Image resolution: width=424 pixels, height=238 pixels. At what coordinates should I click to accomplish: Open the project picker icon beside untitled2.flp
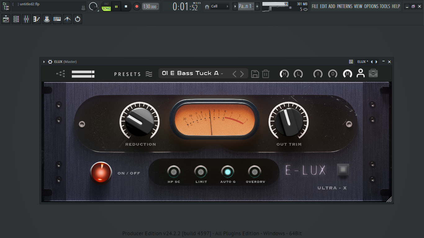tap(6, 6)
